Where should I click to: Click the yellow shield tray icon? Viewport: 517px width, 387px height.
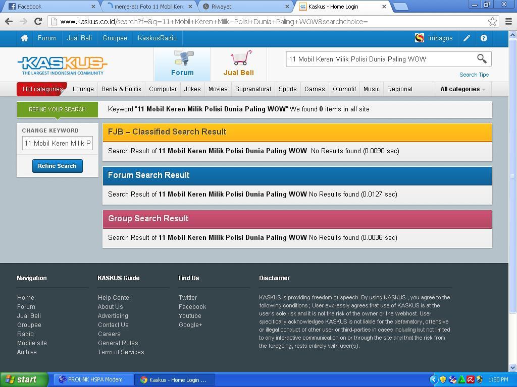tap(443, 380)
